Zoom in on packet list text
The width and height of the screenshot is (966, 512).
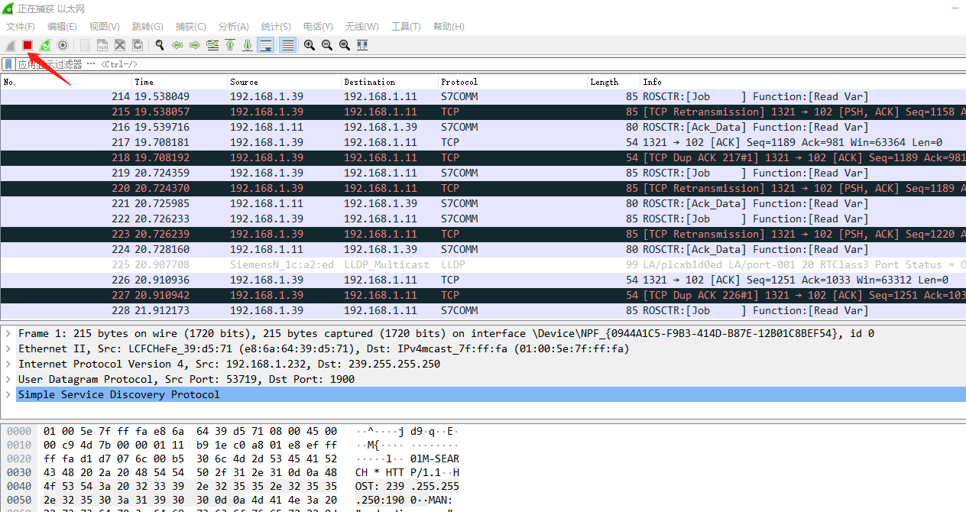310,45
